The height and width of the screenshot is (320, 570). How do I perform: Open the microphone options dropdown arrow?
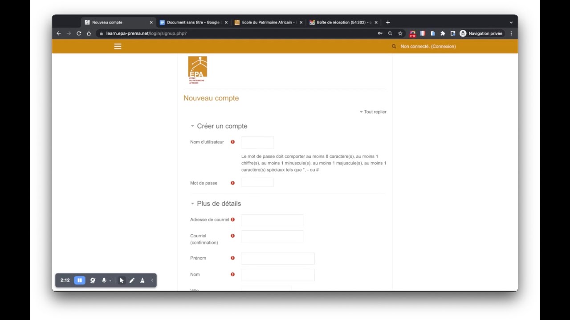[x=110, y=281]
